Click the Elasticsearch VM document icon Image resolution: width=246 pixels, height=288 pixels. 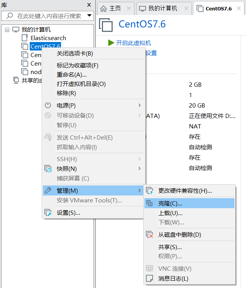click(x=25, y=38)
